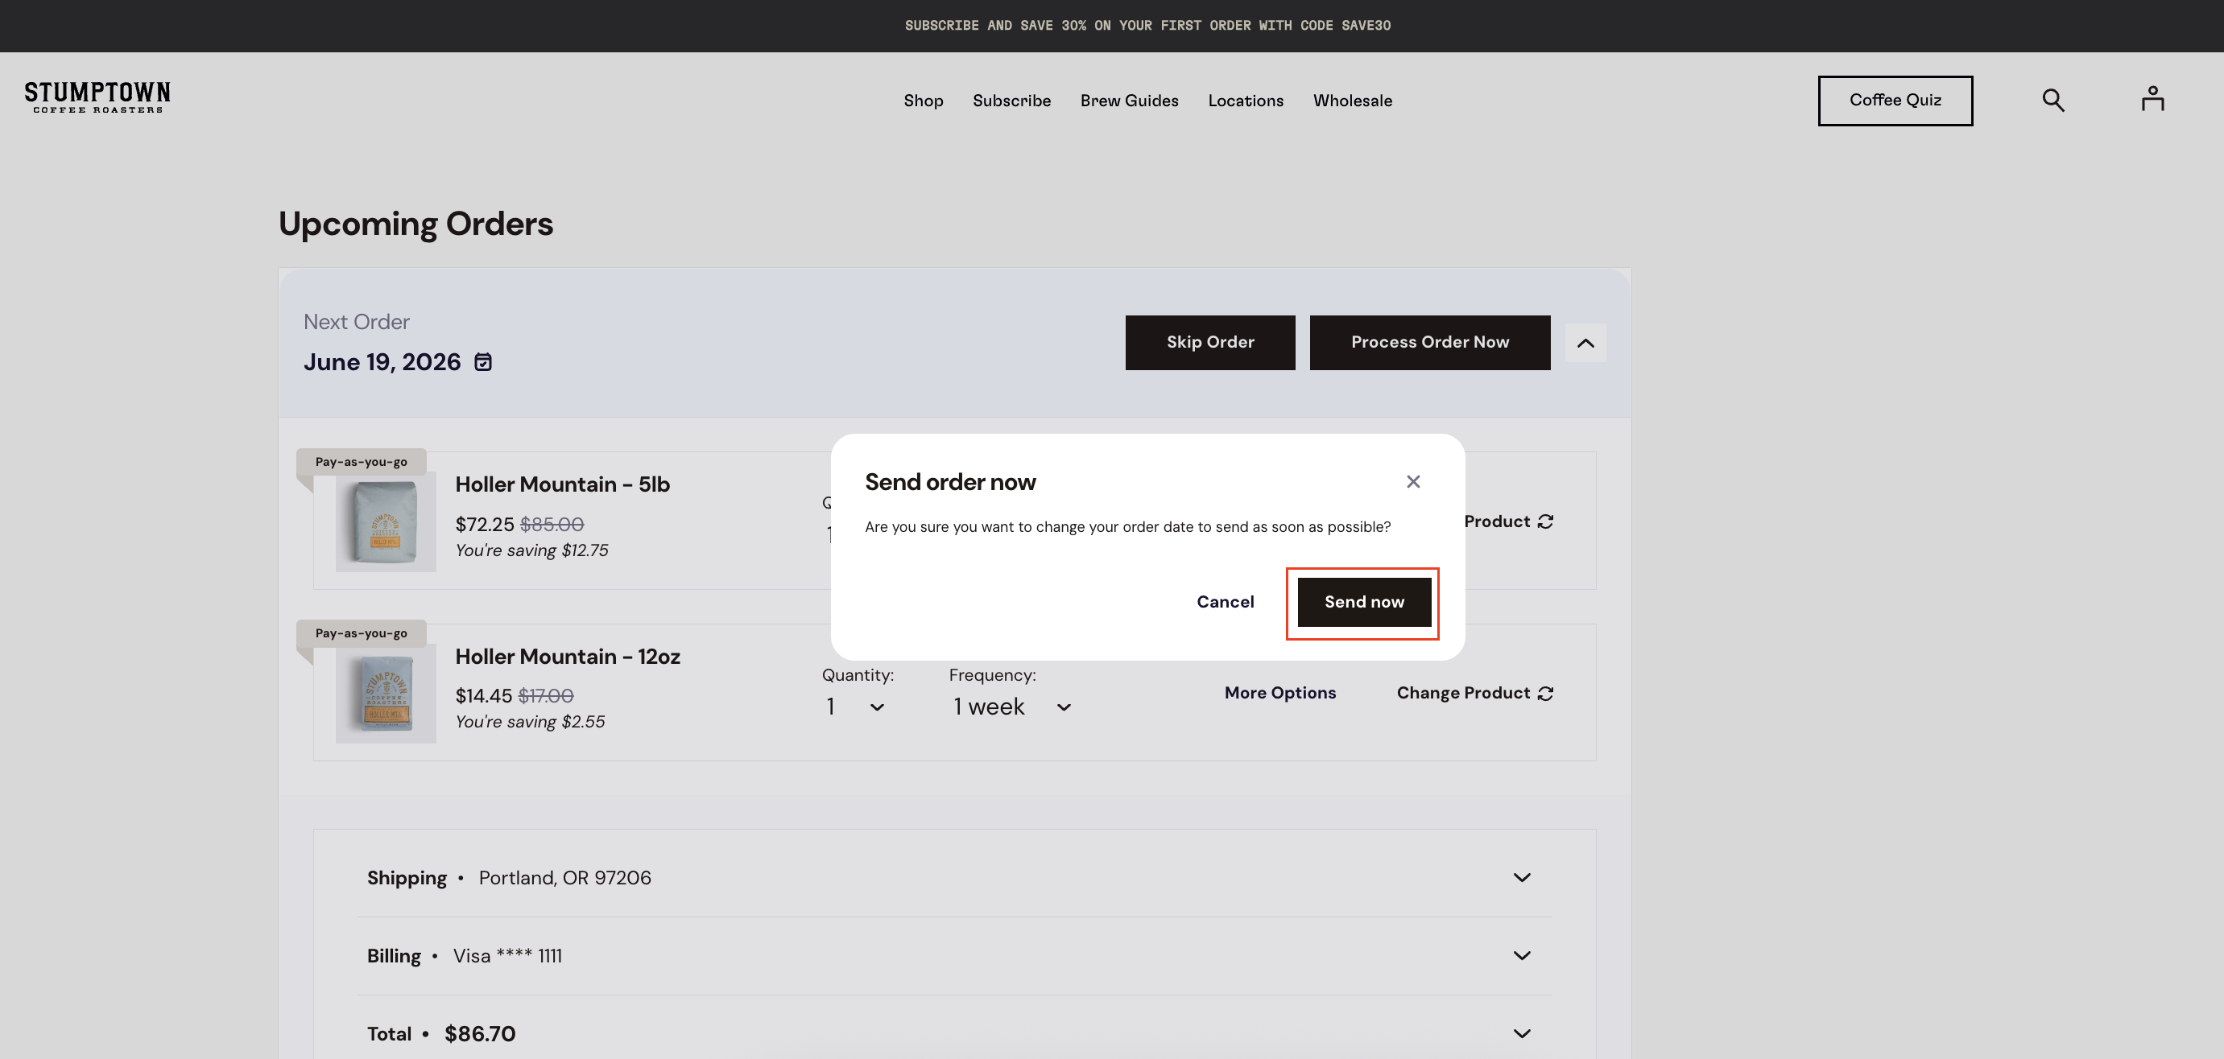Click the Visa **** 1111 billing text
Screen dimensions: 2224x1059
click(x=507, y=955)
